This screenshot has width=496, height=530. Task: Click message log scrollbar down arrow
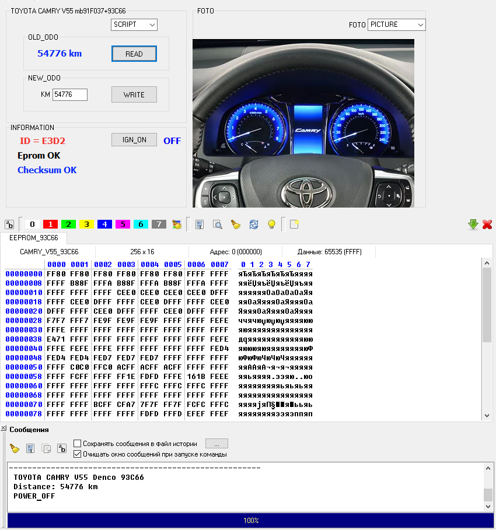coord(488,506)
